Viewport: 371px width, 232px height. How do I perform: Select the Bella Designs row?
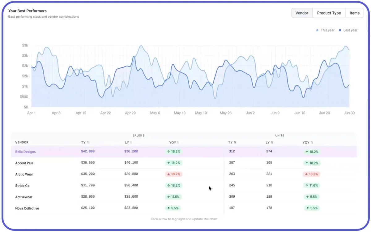(184, 152)
